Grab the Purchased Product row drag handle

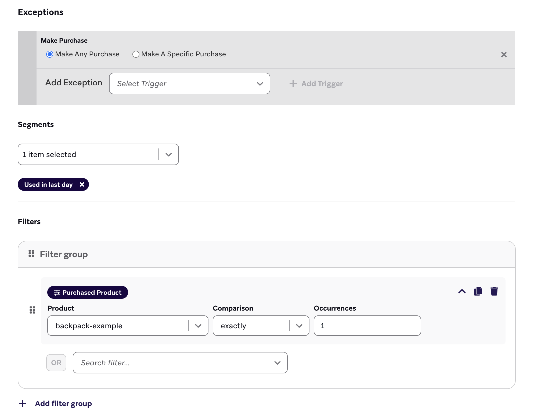(32, 310)
